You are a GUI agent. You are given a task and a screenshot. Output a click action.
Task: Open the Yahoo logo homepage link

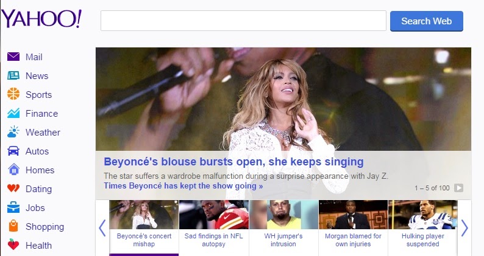pos(41,18)
